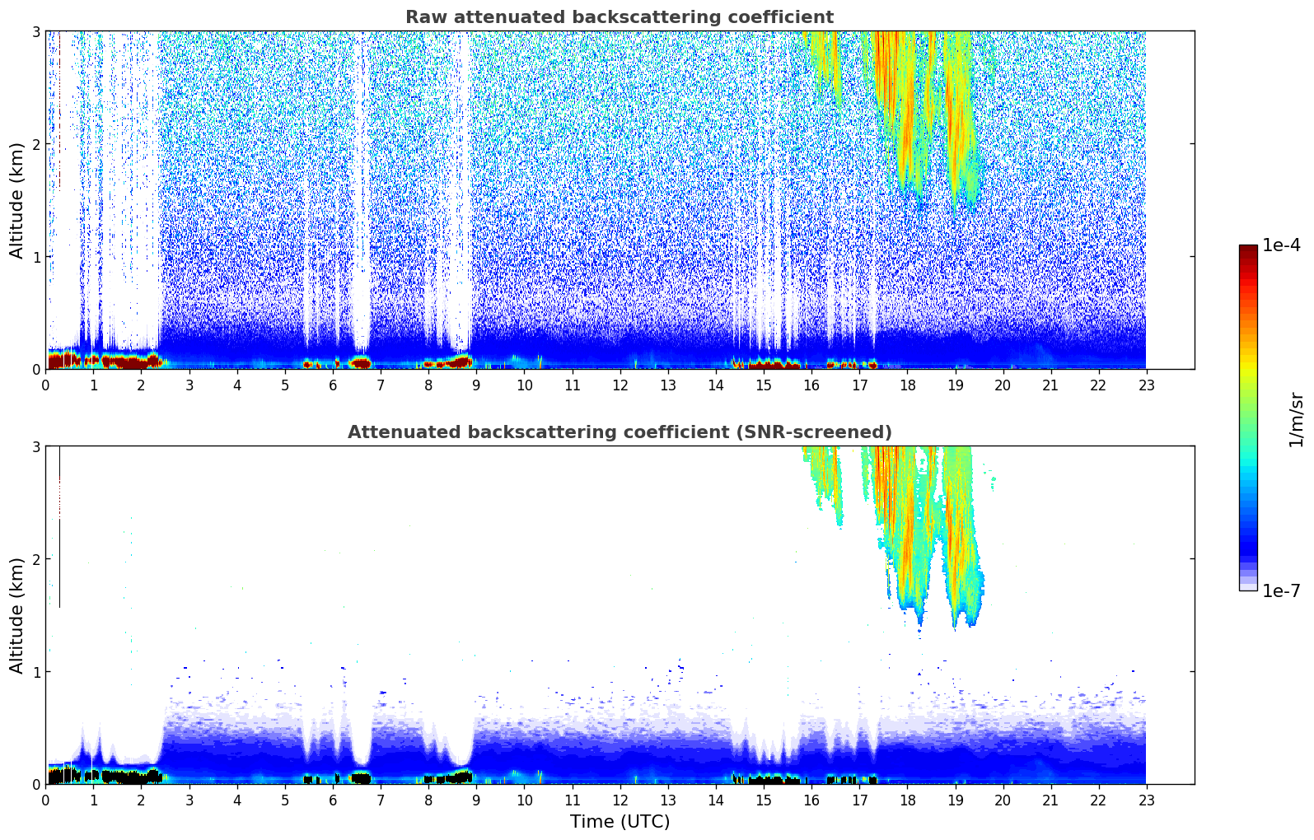Click the 'Raw attenuated backscattering coefficient' title
Image resolution: width=1314 pixels, height=840 pixels.
(620, 17)
